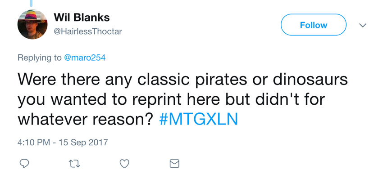This screenshot has width=383, height=174.
Task: Follow Wil Blanks
Action: tap(314, 25)
